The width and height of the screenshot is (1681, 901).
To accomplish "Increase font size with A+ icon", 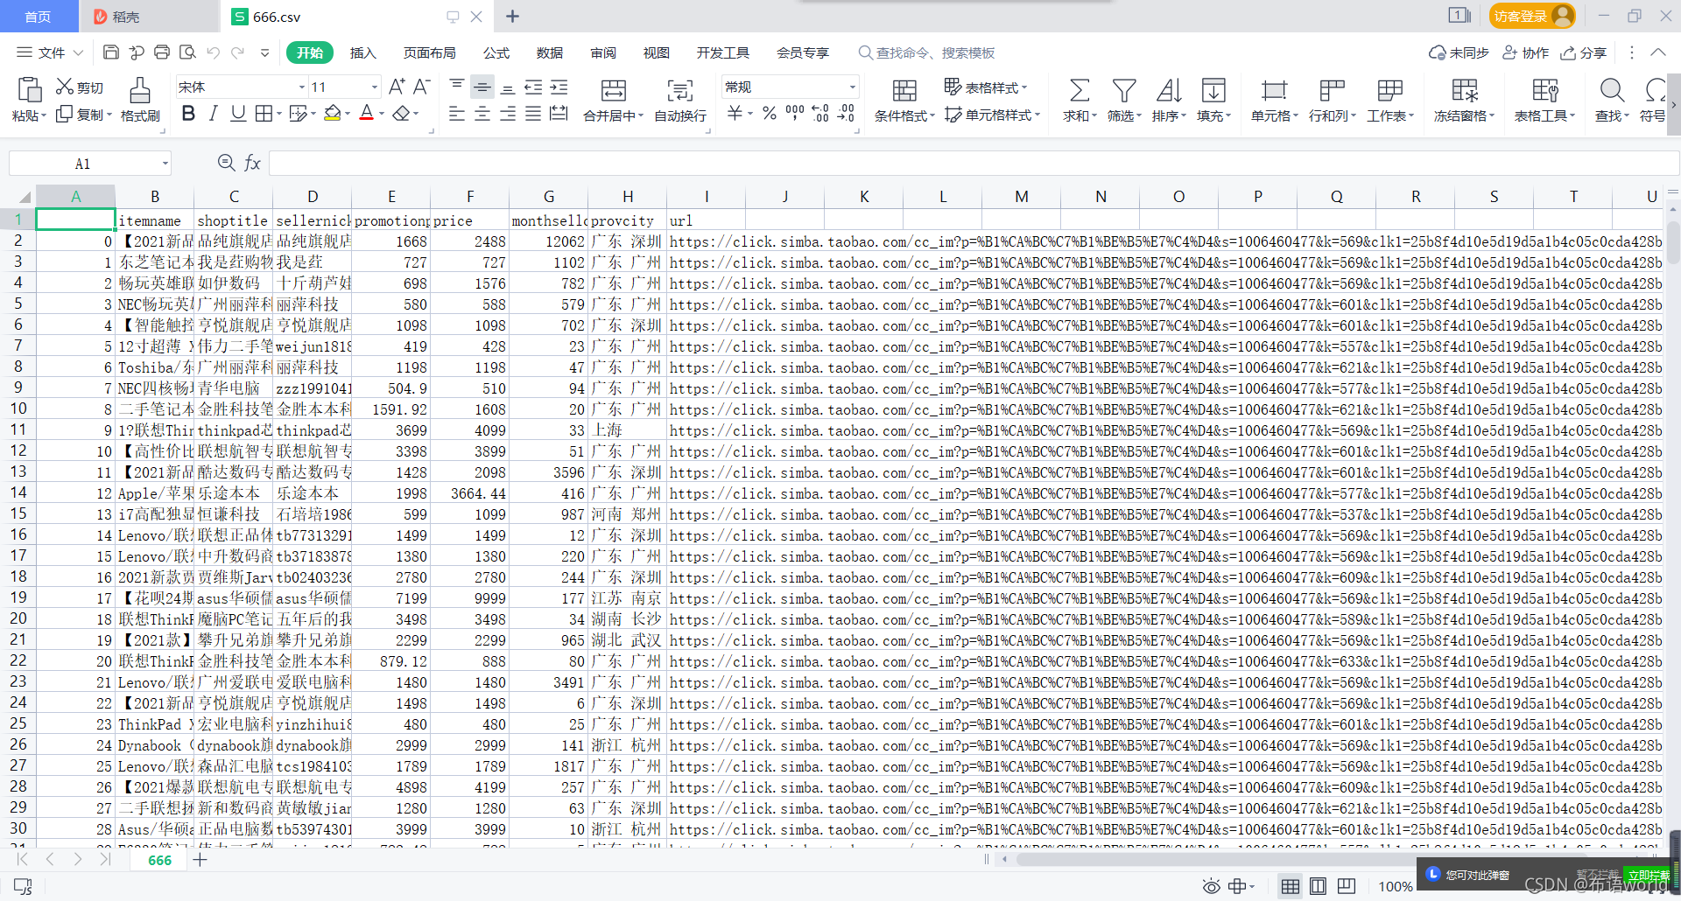I will coord(397,87).
